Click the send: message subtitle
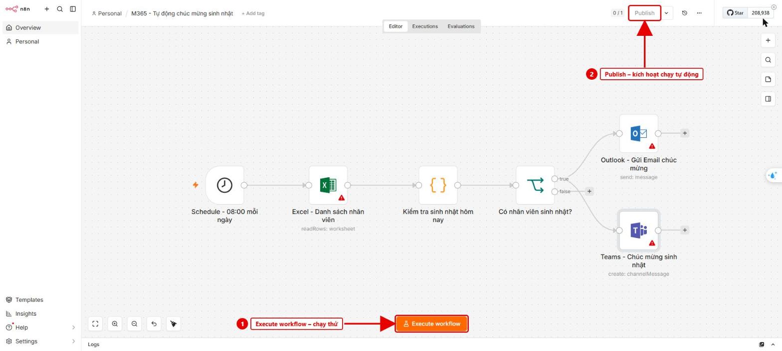This screenshot has width=782, height=351. [639, 177]
